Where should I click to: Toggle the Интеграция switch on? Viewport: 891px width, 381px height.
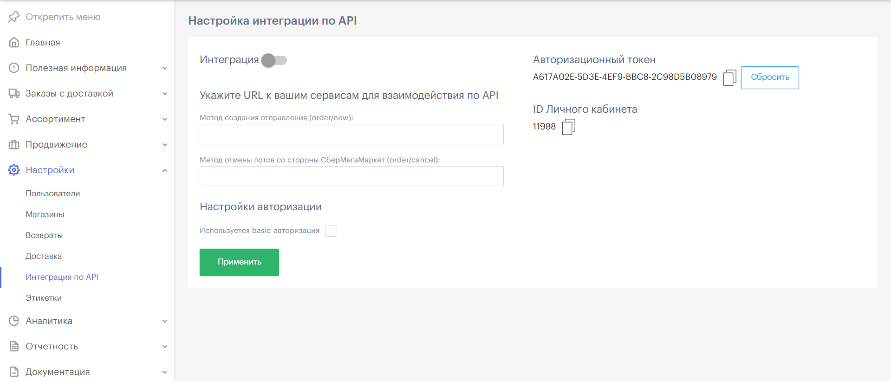(x=274, y=60)
